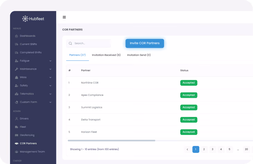Click the Completed Shifts truck icon
This screenshot has height=164, width=253.
click(17, 52)
